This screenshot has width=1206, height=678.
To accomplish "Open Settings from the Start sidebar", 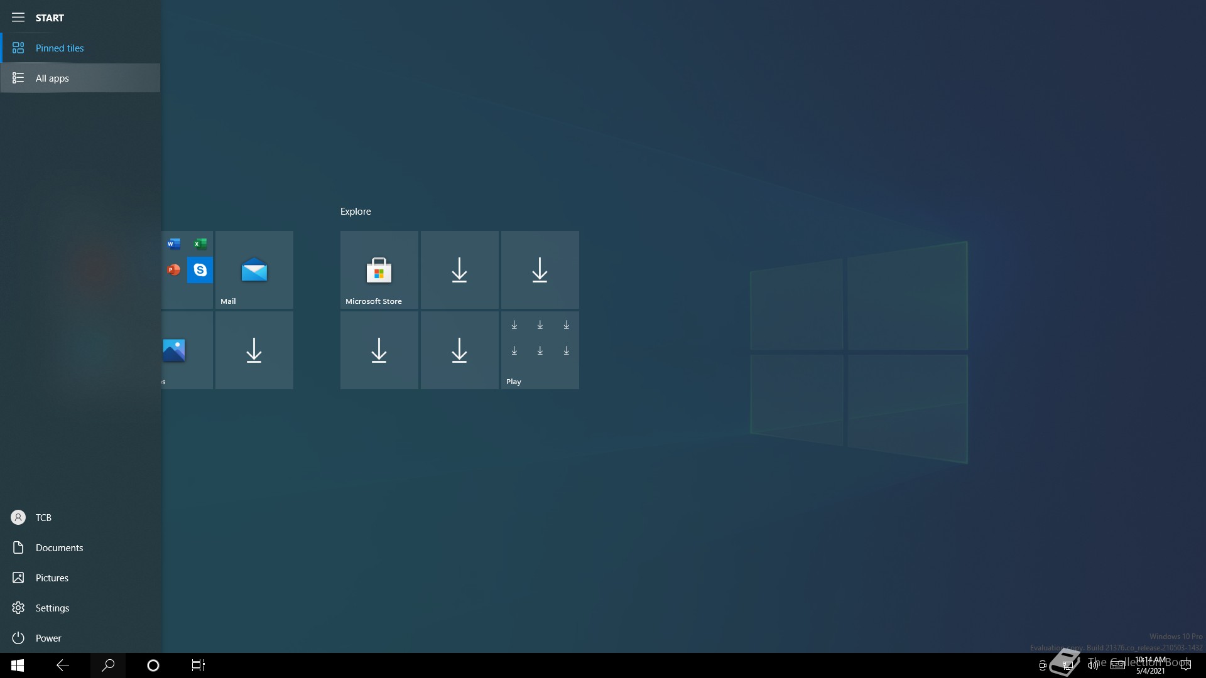I will coord(80,608).
